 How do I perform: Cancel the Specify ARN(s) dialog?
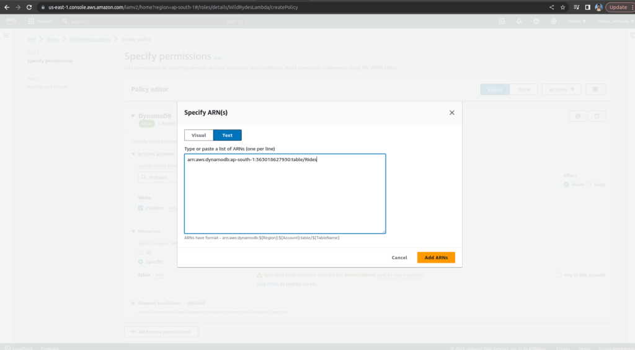(x=399, y=257)
